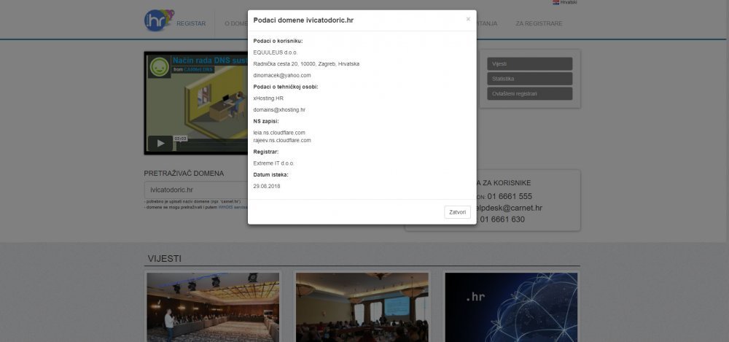Open the ZA REGISTRARE menu item
This screenshot has height=342, width=729.
coord(539,23)
